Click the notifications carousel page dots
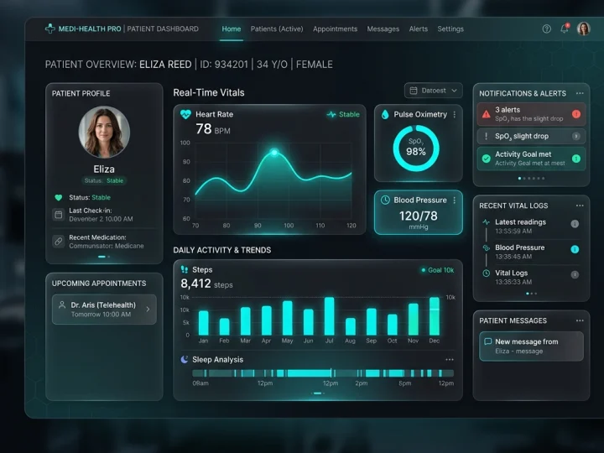 531,179
